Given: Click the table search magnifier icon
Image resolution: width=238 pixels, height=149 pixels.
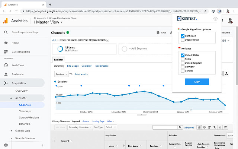Looking at the screenshot, I should [181, 127].
